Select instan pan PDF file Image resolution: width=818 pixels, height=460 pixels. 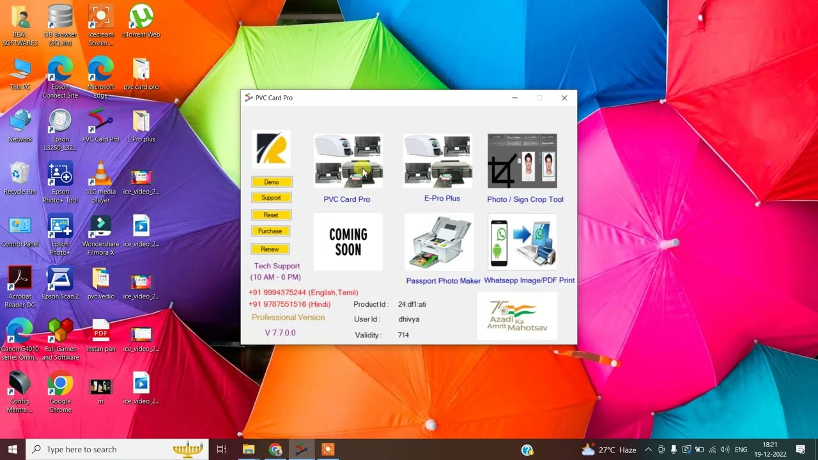tap(100, 336)
